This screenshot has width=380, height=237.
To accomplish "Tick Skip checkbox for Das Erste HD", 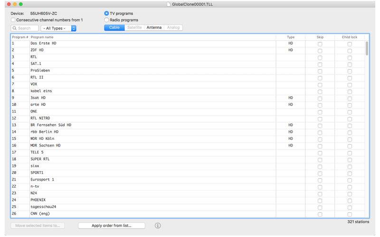I will pyautogui.click(x=320, y=44).
